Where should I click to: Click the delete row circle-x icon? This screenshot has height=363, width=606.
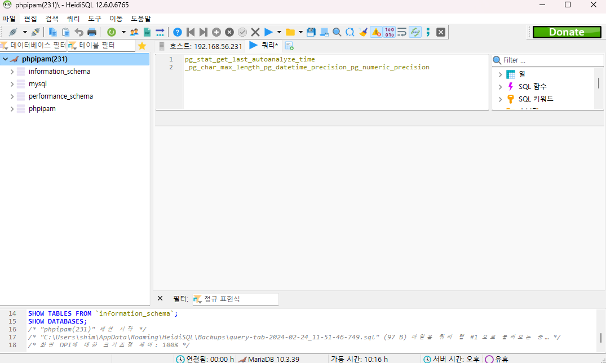(229, 32)
